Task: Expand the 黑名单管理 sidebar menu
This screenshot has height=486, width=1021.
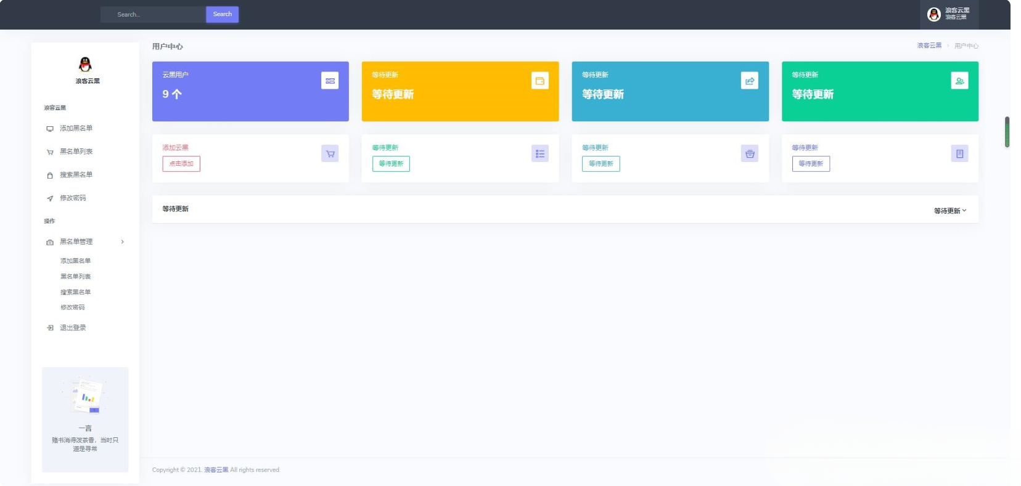Action: (85, 241)
